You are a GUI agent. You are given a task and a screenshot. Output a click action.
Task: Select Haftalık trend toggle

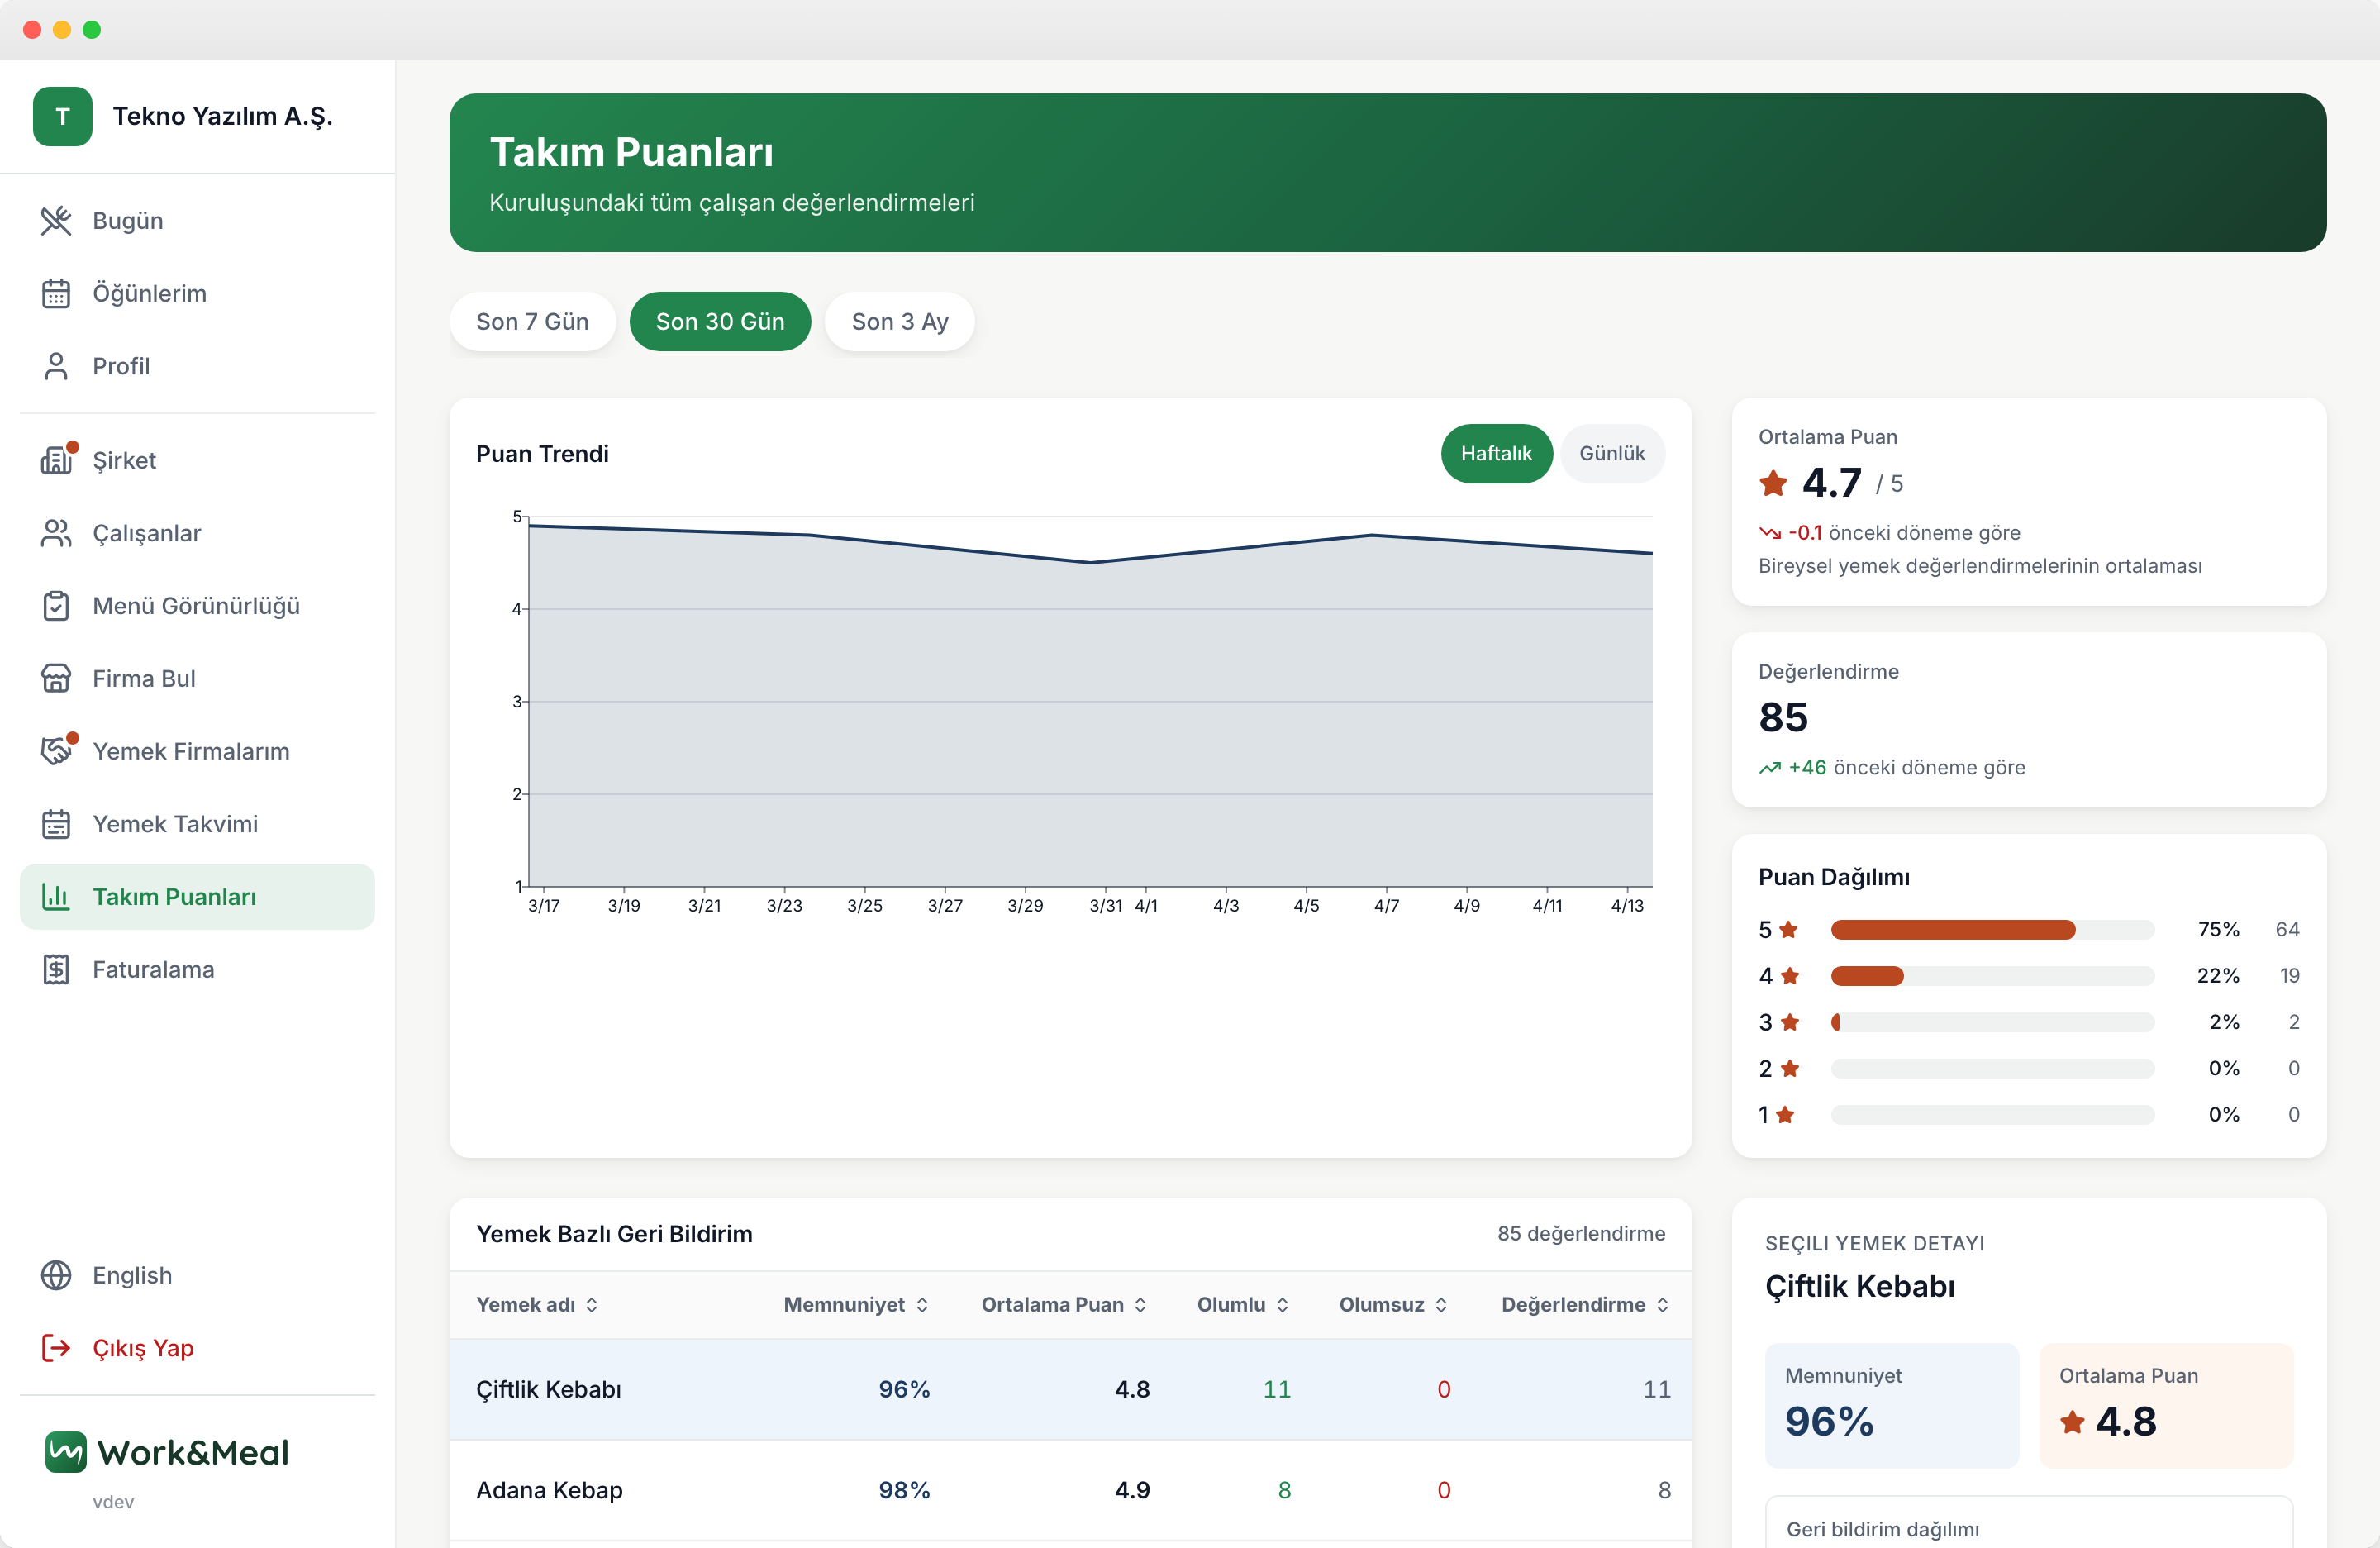click(x=1496, y=454)
